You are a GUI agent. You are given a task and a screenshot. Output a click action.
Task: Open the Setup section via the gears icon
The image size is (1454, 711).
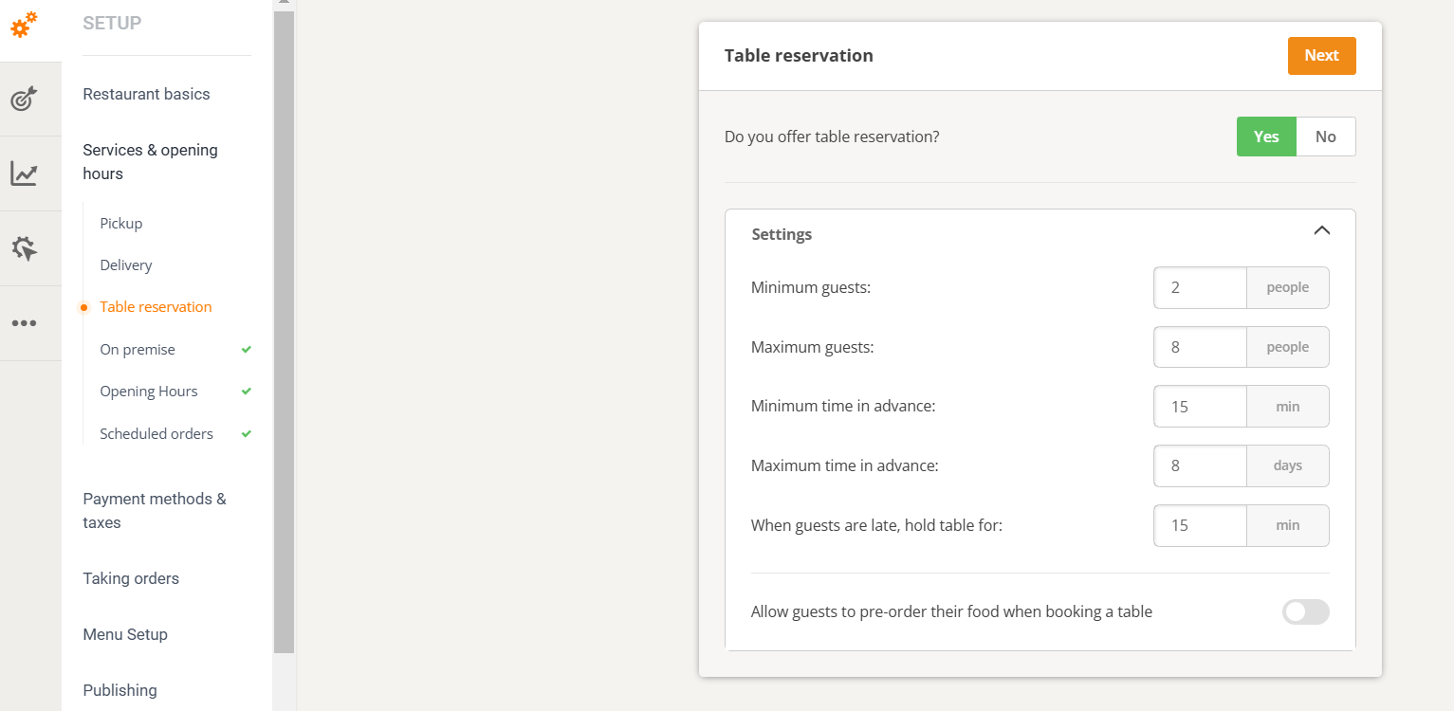click(24, 26)
